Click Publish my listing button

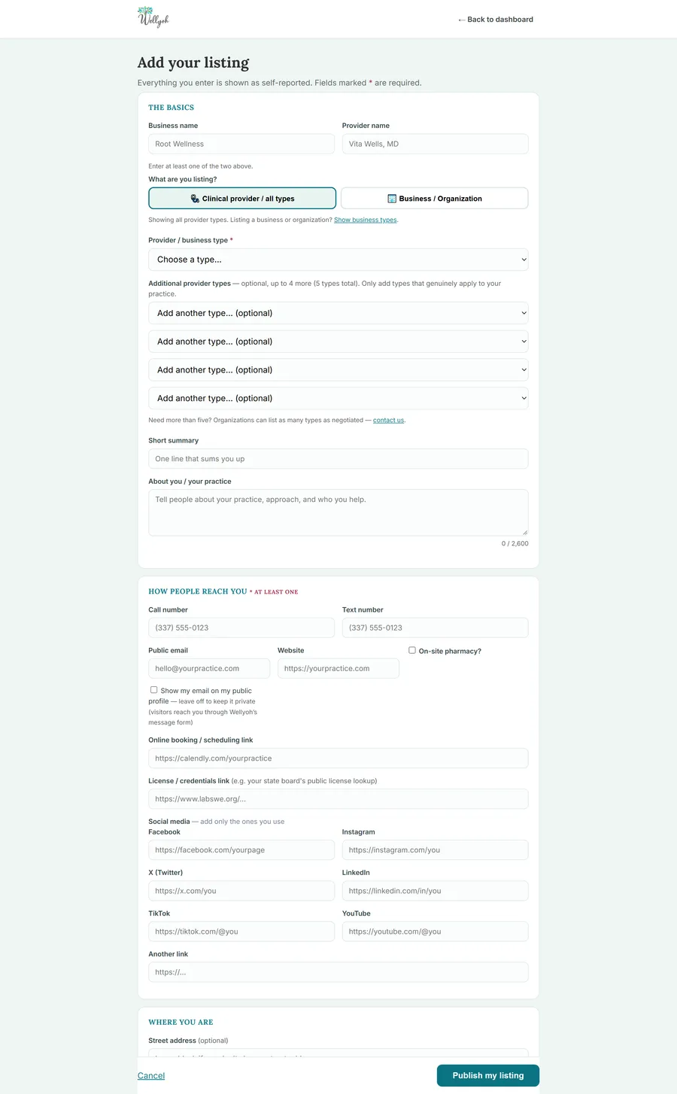488,1076
